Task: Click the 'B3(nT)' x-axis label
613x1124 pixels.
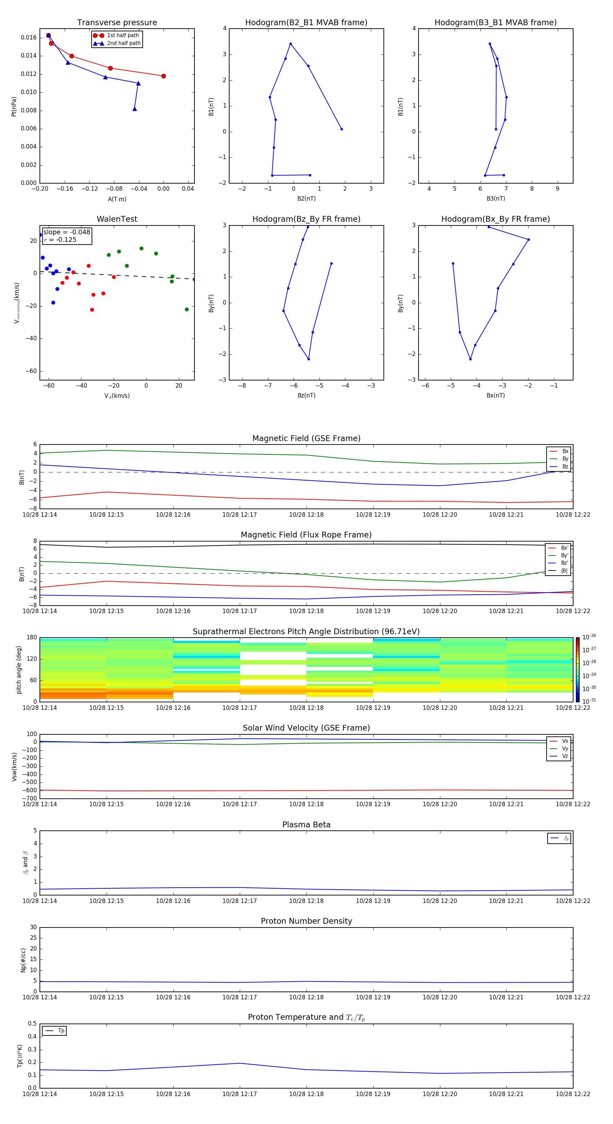Action: (x=496, y=199)
